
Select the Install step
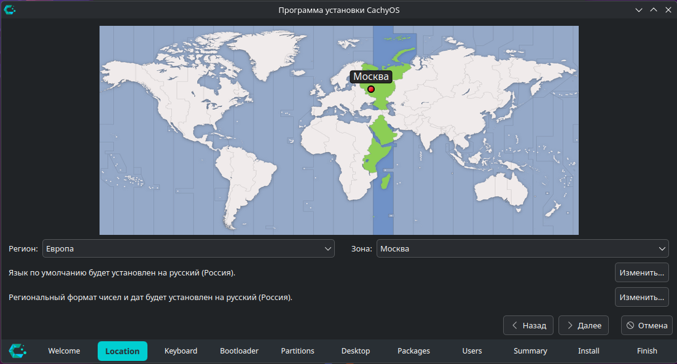[589, 351]
